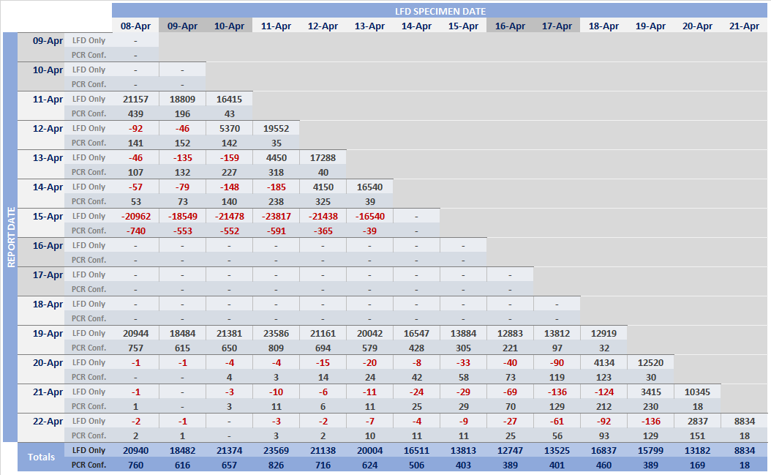This screenshot has height=475, width=771.
Task: Click the totals PCR Conf. value 460
Action: [603, 465]
